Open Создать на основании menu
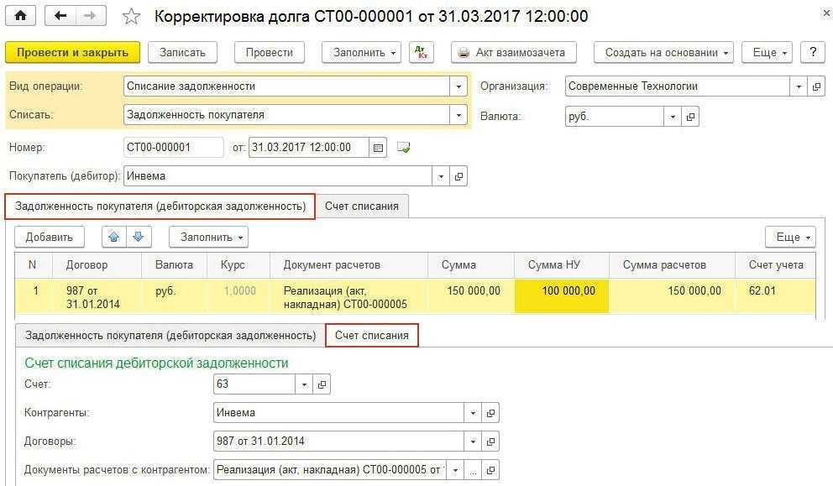 (663, 53)
